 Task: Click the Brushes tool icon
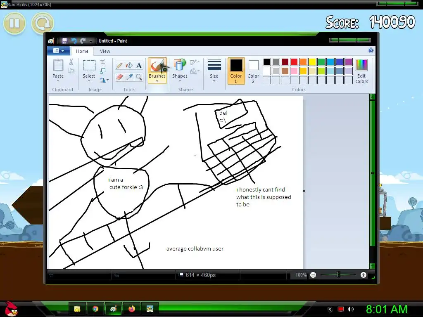(157, 66)
